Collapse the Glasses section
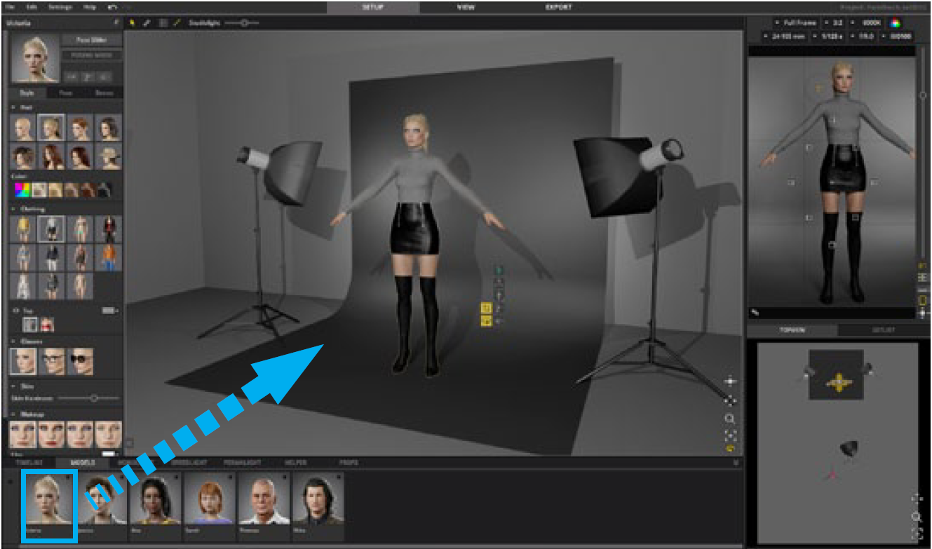 [13, 342]
